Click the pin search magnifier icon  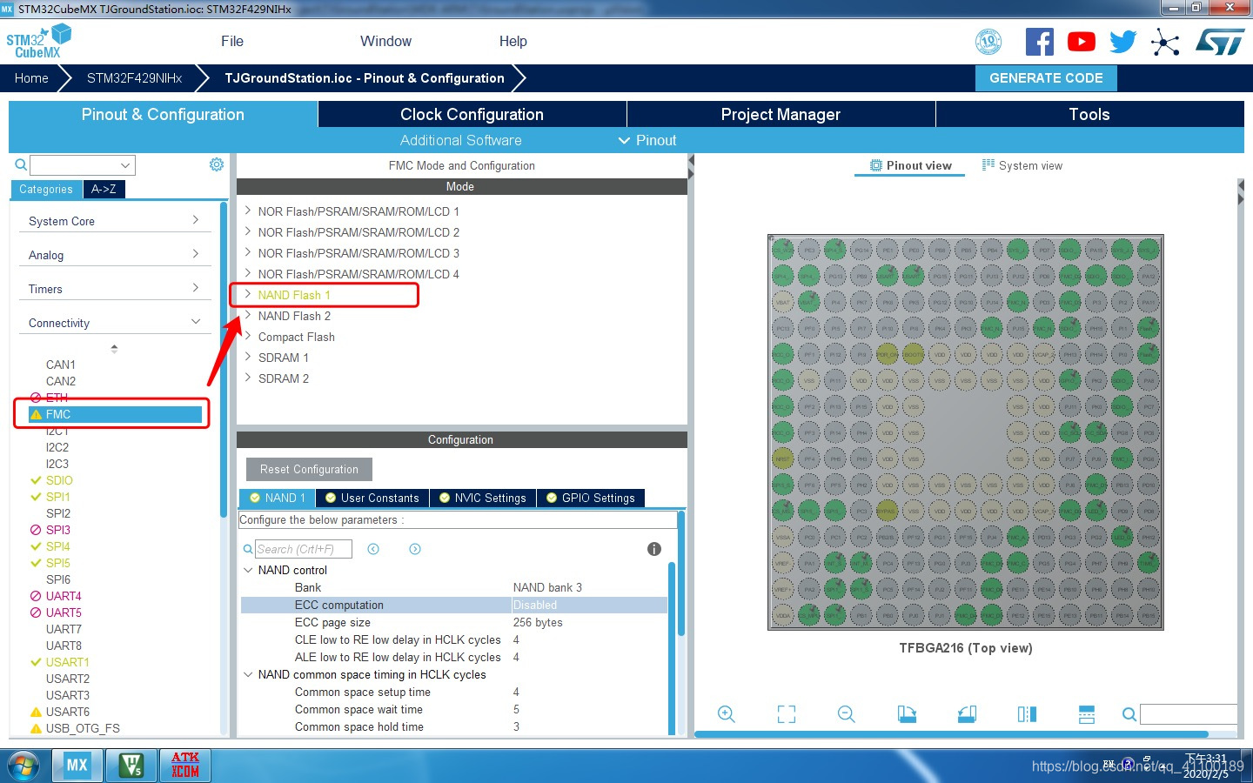point(1129,714)
